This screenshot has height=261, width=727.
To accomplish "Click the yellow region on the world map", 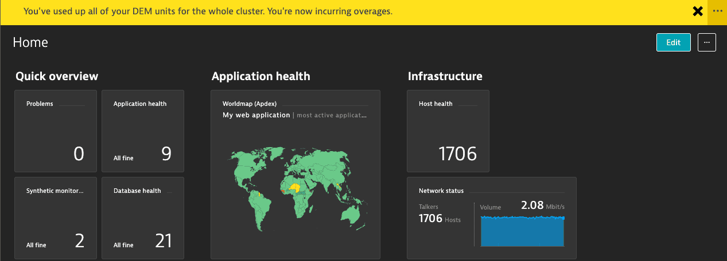I will (296, 187).
